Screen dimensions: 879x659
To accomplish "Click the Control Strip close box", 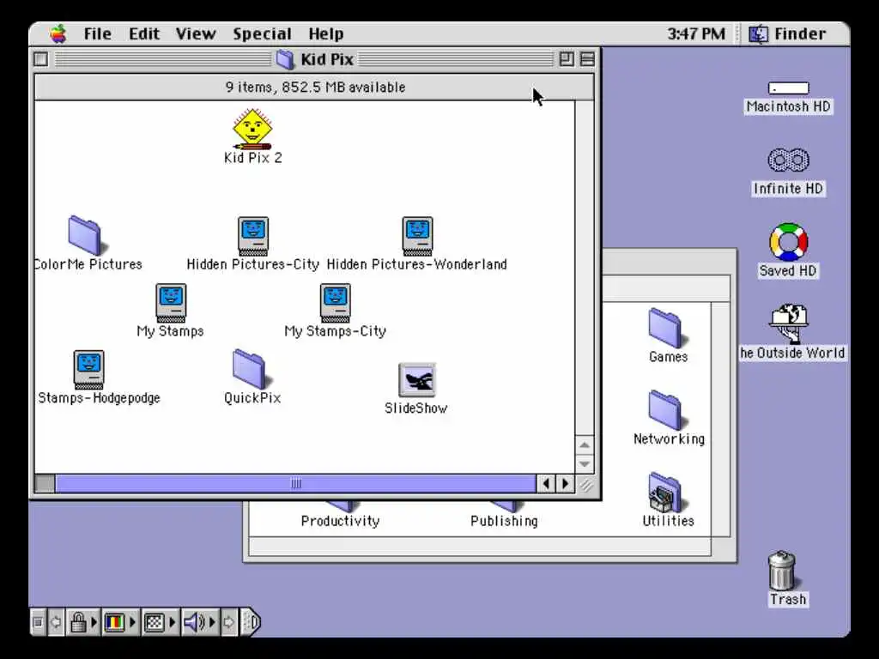I will 38,622.
